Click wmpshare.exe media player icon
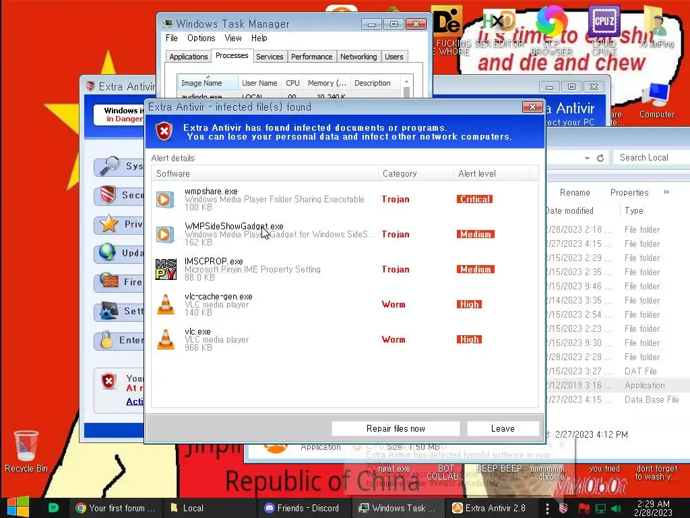 click(x=164, y=199)
